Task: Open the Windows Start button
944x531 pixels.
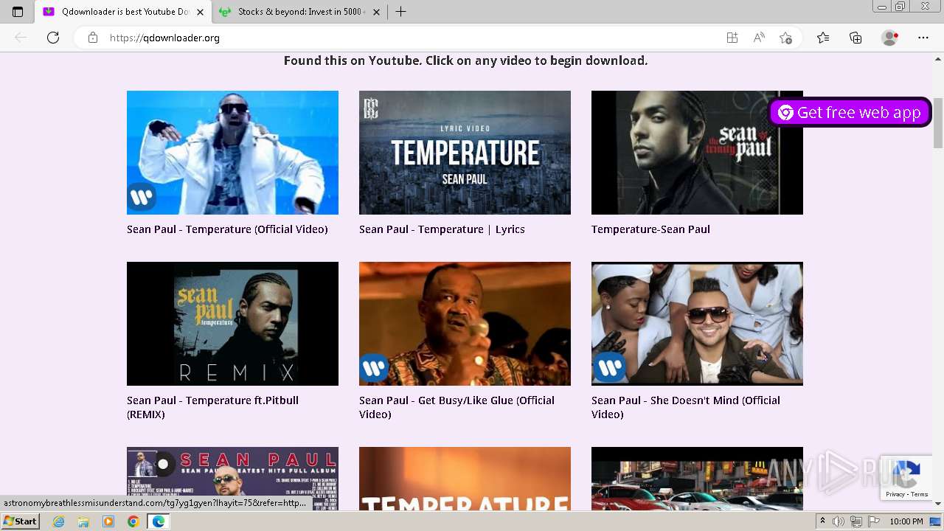Action: pos(21,521)
